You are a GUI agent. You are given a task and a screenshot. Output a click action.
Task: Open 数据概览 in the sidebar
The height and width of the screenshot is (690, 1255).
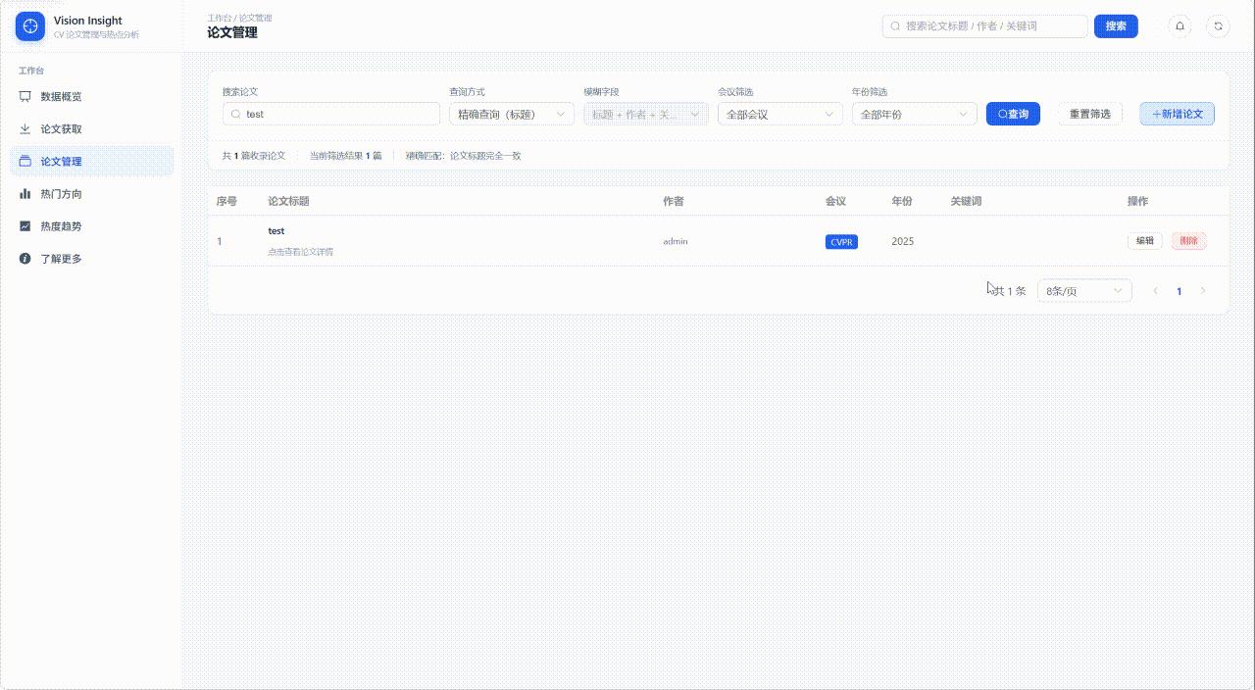point(92,96)
